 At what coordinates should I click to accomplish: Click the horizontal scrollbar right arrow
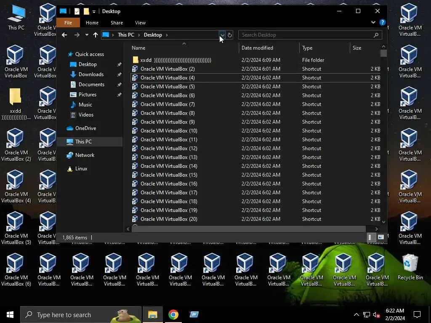[376, 229]
